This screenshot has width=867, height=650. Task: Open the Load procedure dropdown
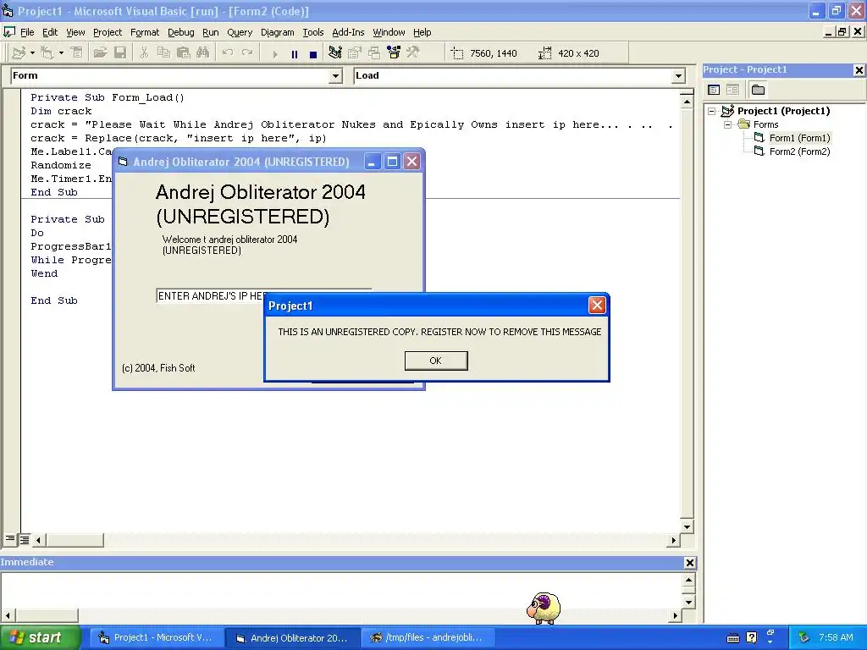pyautogui.click(x=678, y=76)
